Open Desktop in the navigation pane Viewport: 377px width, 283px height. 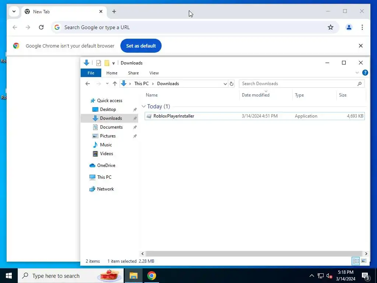coord(108,109)
